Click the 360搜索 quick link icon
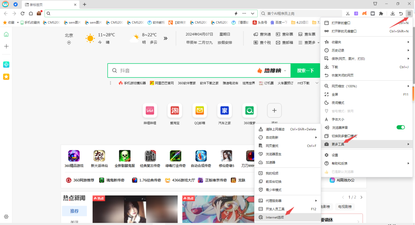Viewport: 415px width, 225px height. click(249, 111)
